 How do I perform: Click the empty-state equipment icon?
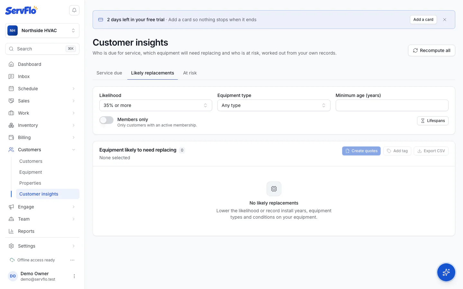[x=274, y=189]
